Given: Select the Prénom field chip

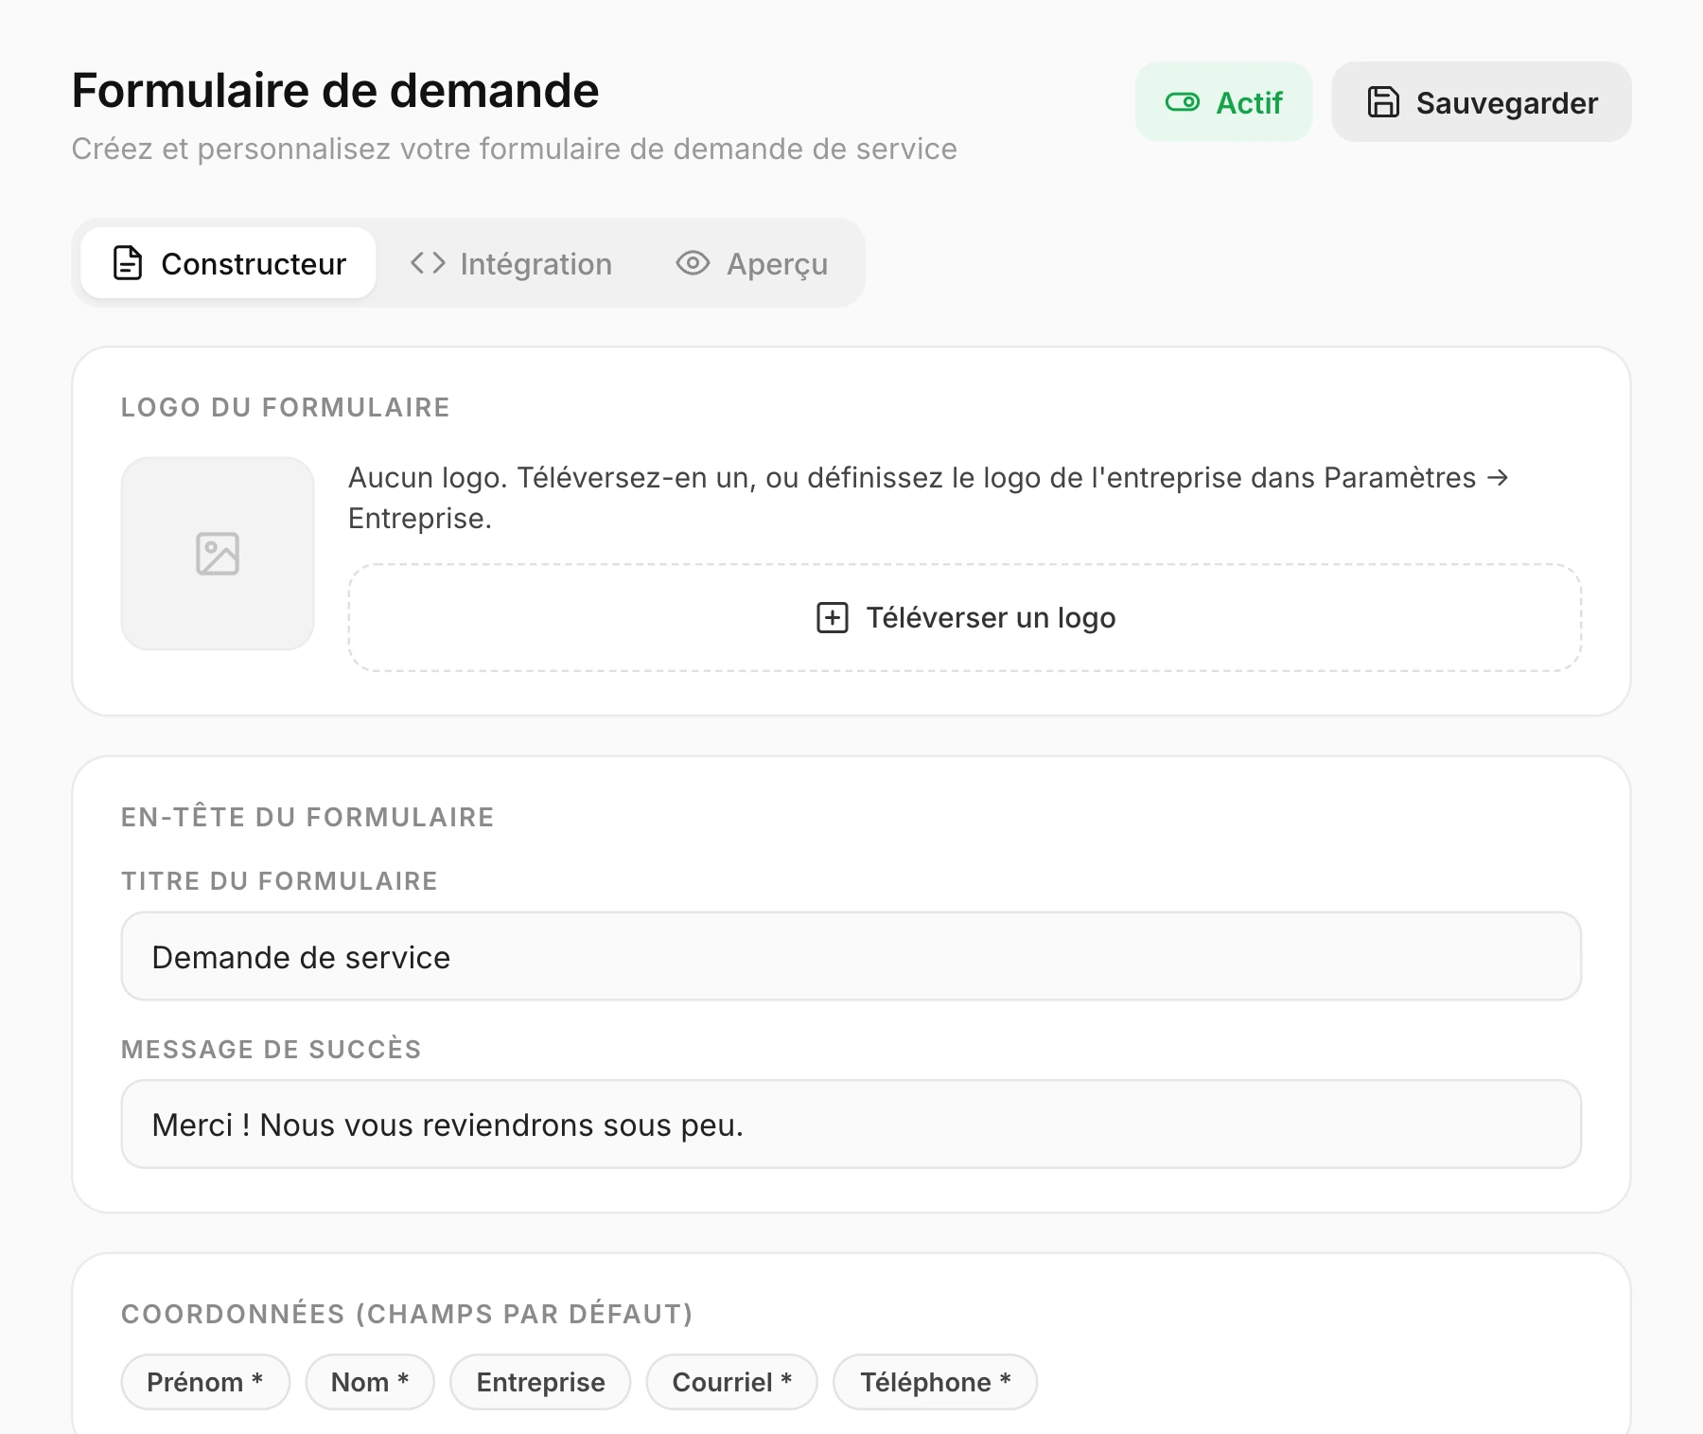Looking at the screenshot, I should [205, 1382].
